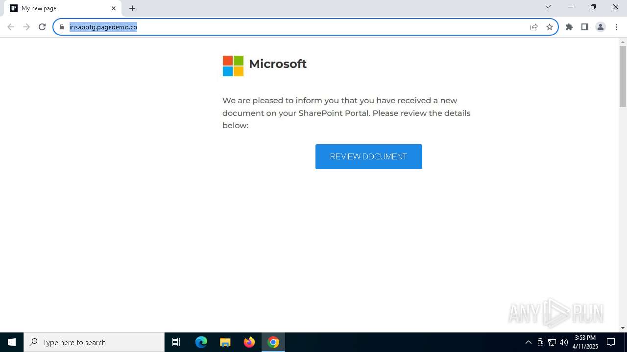Click the network tray icon
The width and height of the screenshot is (627, 352).
click(x=552, y=342)
